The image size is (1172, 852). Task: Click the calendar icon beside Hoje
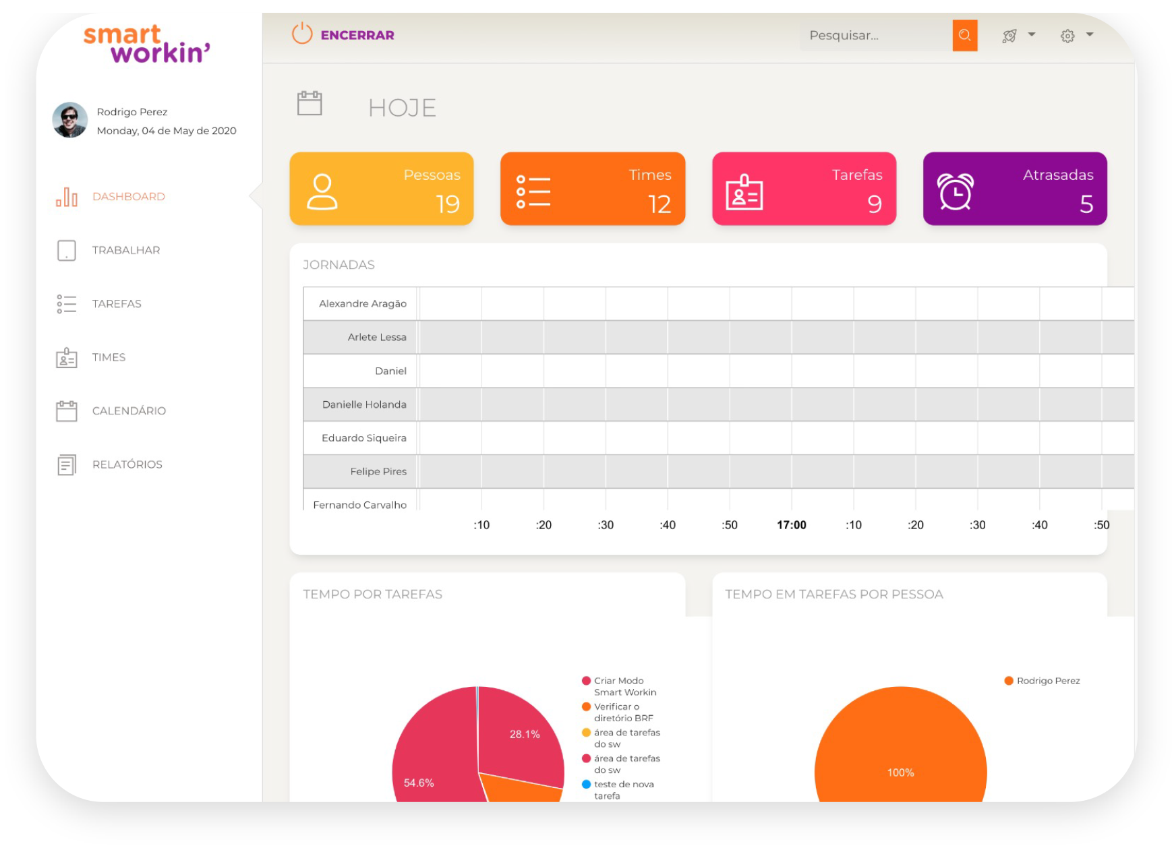coord(310,103)
